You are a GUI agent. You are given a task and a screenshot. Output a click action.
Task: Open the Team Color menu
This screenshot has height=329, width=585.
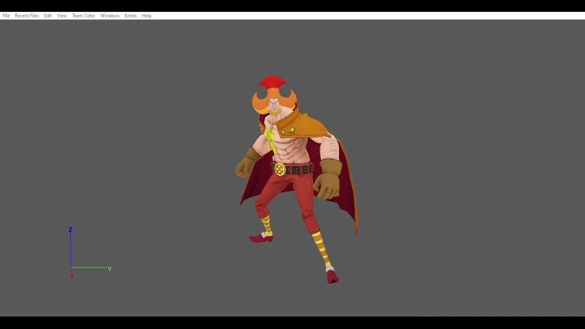83,16
